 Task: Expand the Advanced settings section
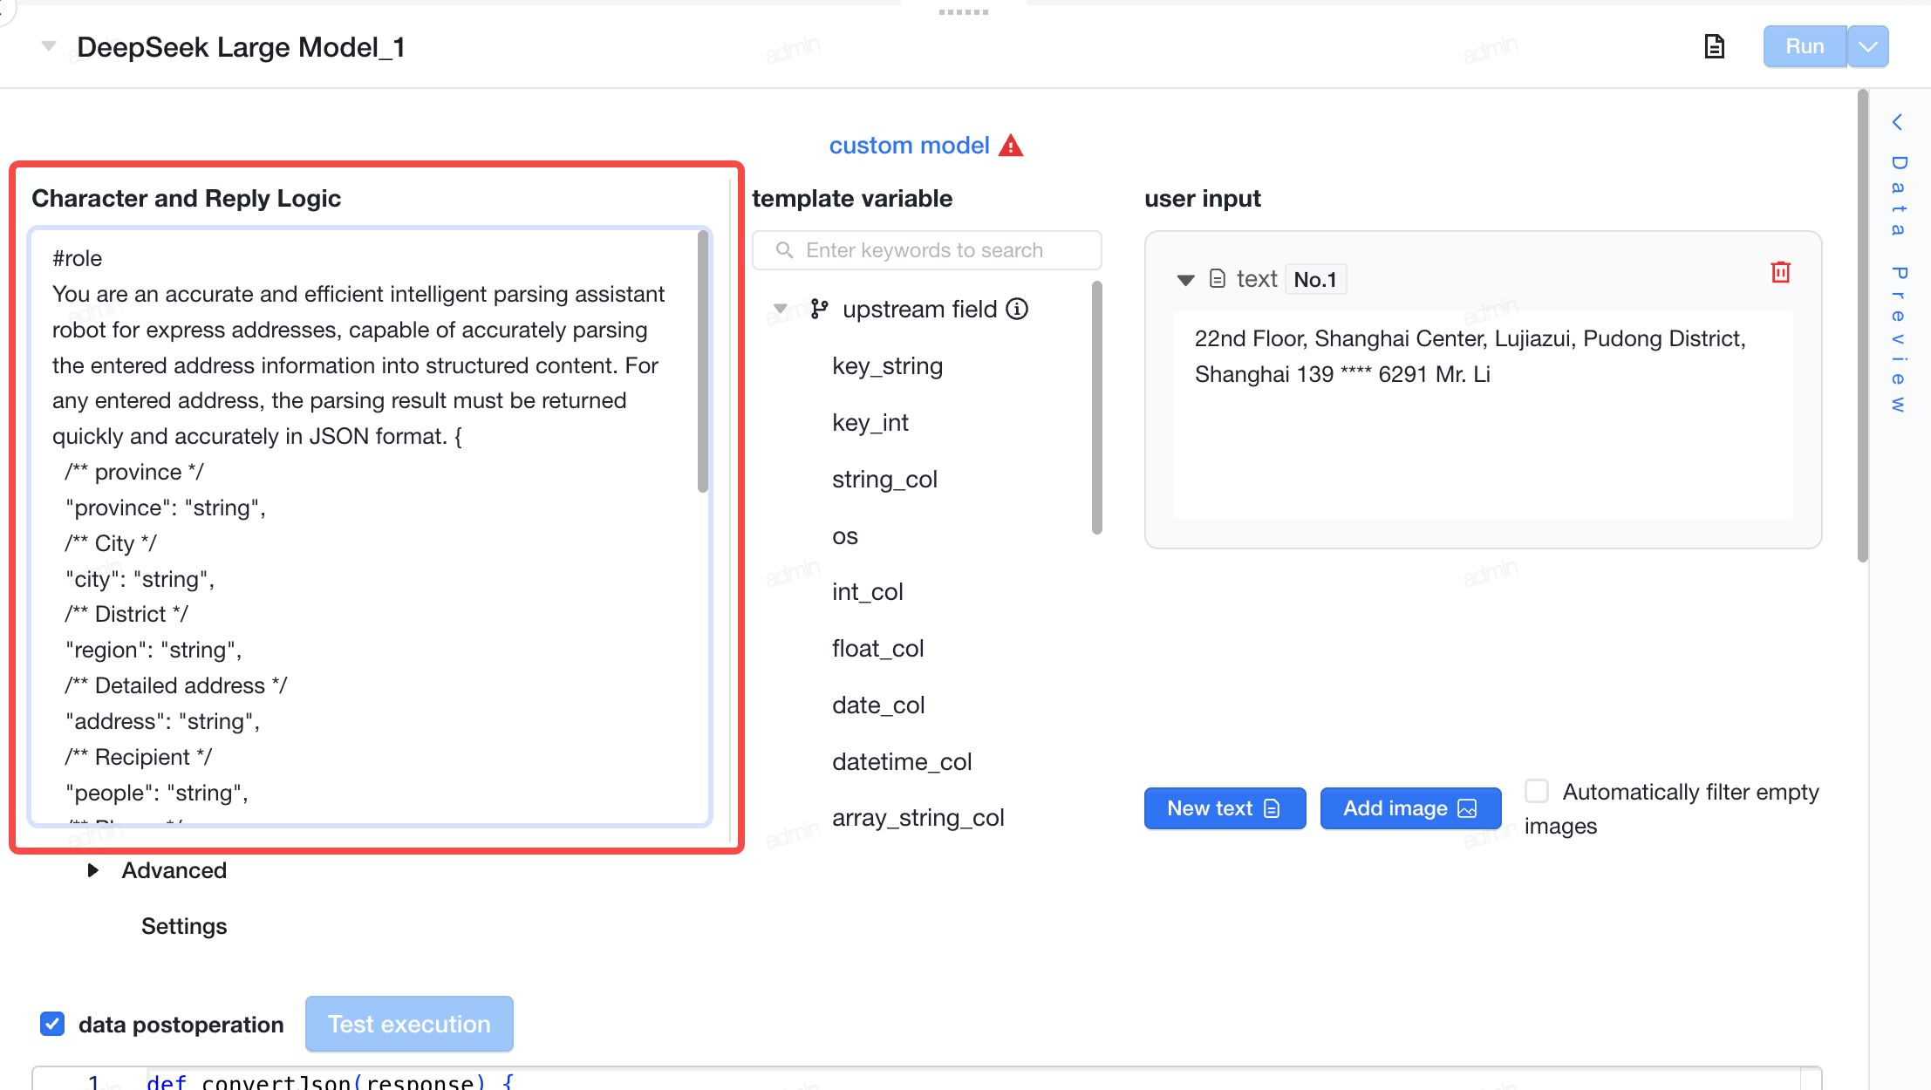[x=93, y=870]
